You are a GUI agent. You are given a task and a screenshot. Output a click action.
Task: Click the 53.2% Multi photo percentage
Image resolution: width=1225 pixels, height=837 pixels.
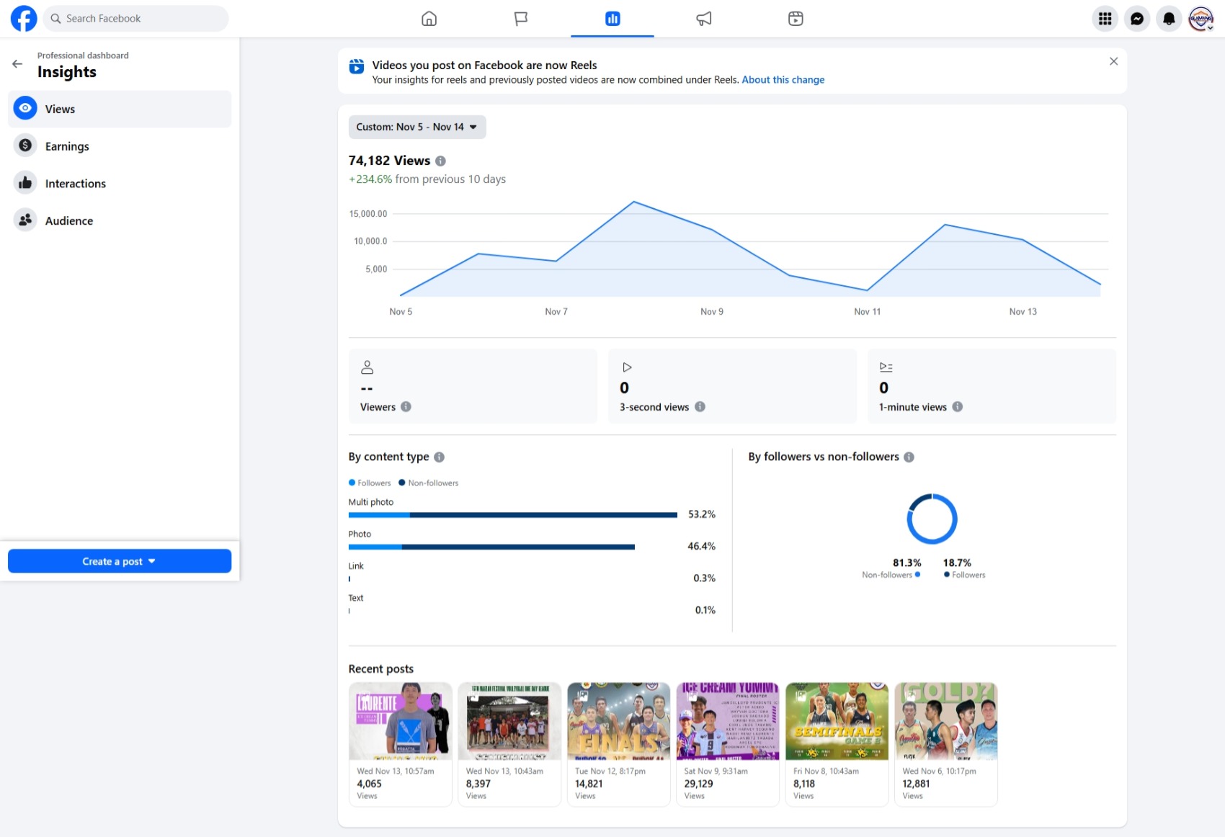point(702,514)
